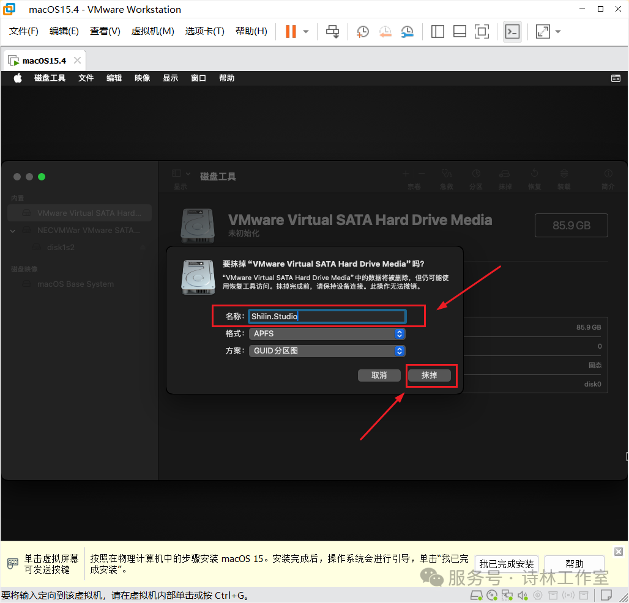The width and height of the screenshot is (629, 603).
Task: Click the console view icon
Action: click(512, 31)
